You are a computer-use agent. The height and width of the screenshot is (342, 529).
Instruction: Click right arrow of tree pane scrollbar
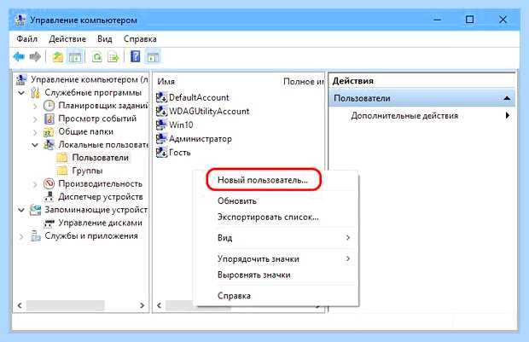[x=142, y=305]
